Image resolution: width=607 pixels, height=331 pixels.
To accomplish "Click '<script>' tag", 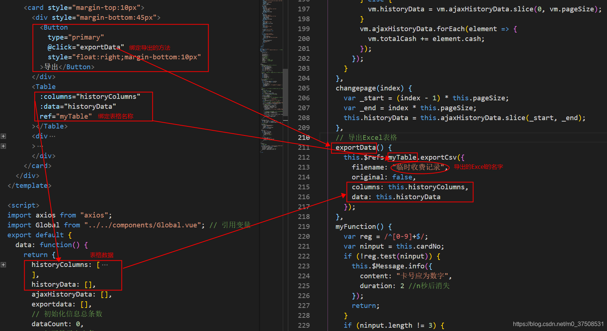I will [24, 205].
